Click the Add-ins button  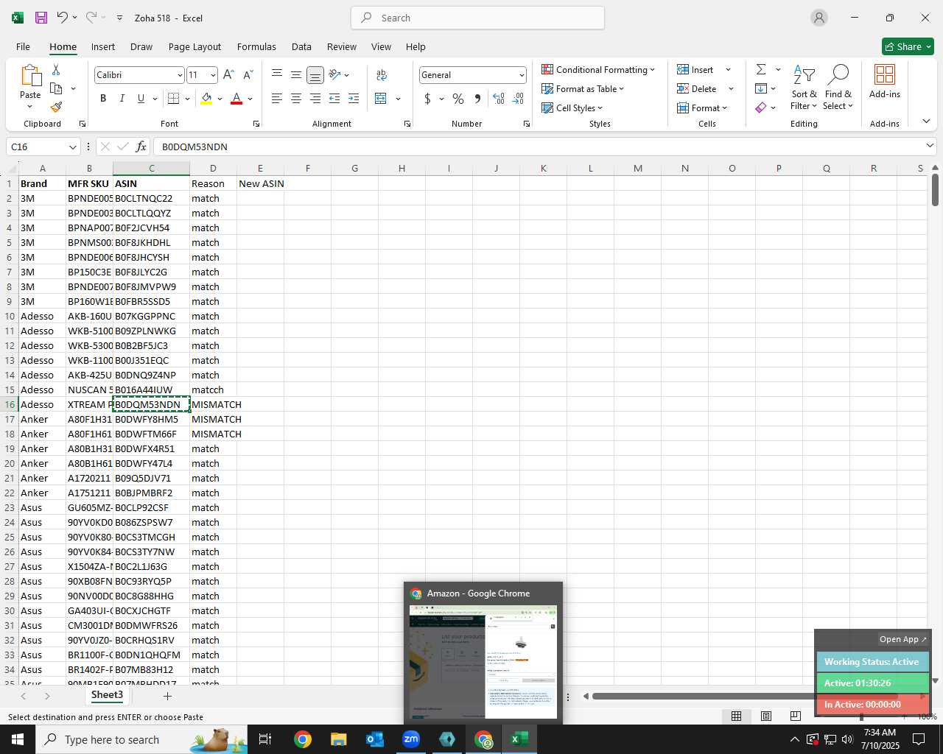pyautogui.click(x=885, y=82)
